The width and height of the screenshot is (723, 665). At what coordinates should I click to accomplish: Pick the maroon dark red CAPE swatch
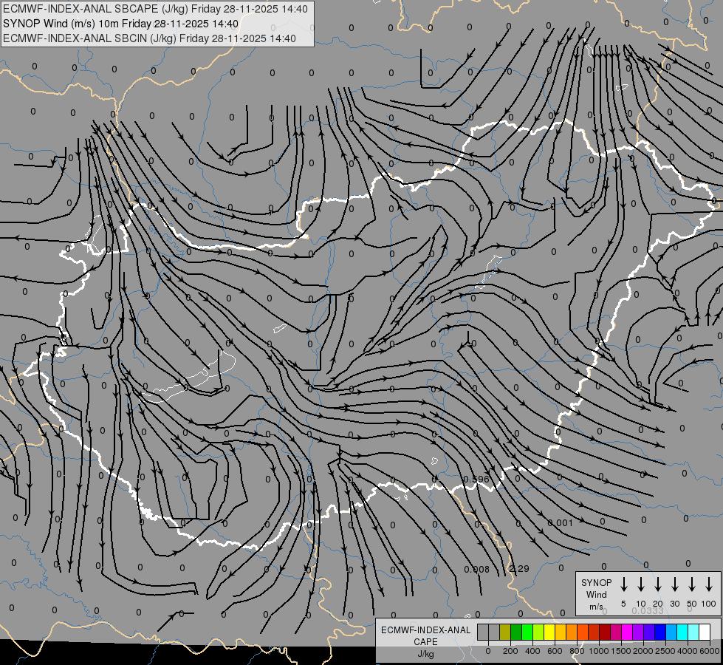point(605,632)
